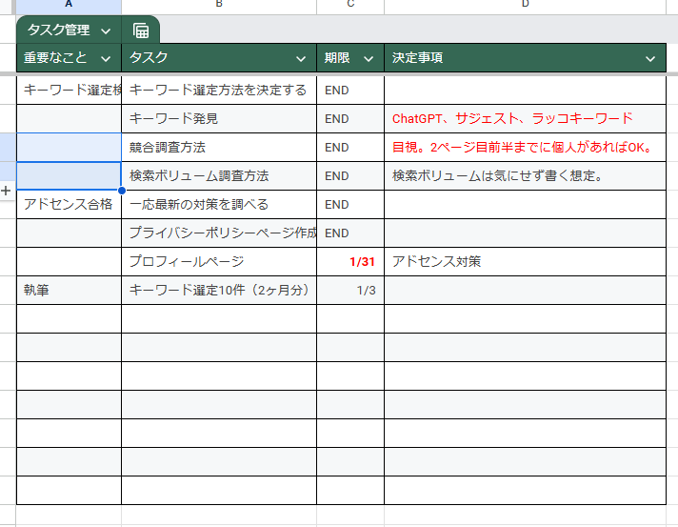
Task: Select the 執筆 cell
Action: point(69,291)
